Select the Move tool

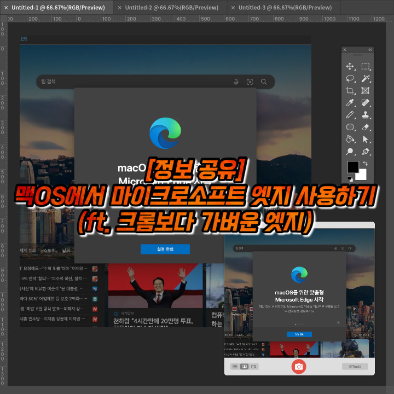[x=350, y=66]
